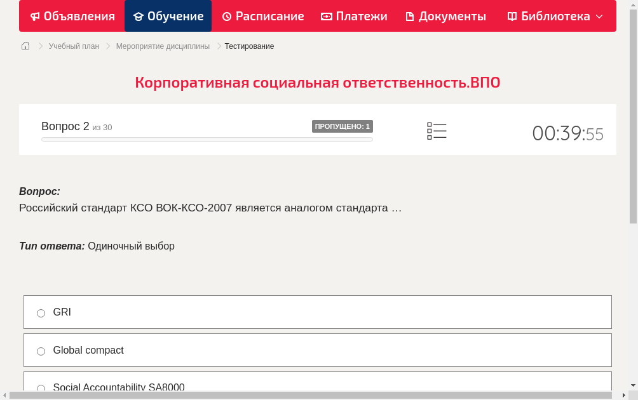Click the home icon in the breadcrumb
This screenshot has height=400, width=638.
pos(25,46)
